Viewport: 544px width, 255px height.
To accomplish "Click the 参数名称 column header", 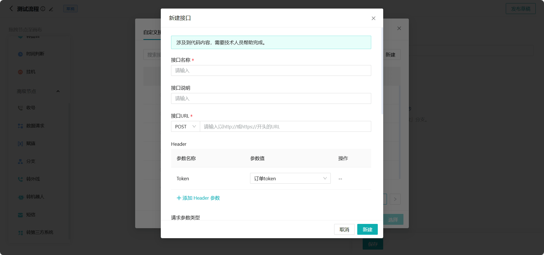I will coord(186,158).
